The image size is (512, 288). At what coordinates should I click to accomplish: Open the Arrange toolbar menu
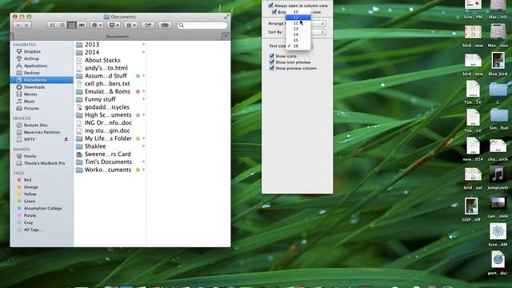coord(131,25)
